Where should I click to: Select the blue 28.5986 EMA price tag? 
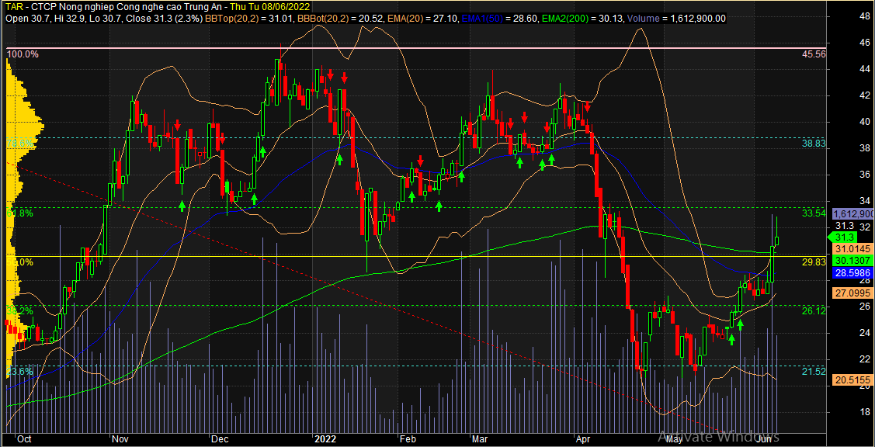tap(852, 274)
